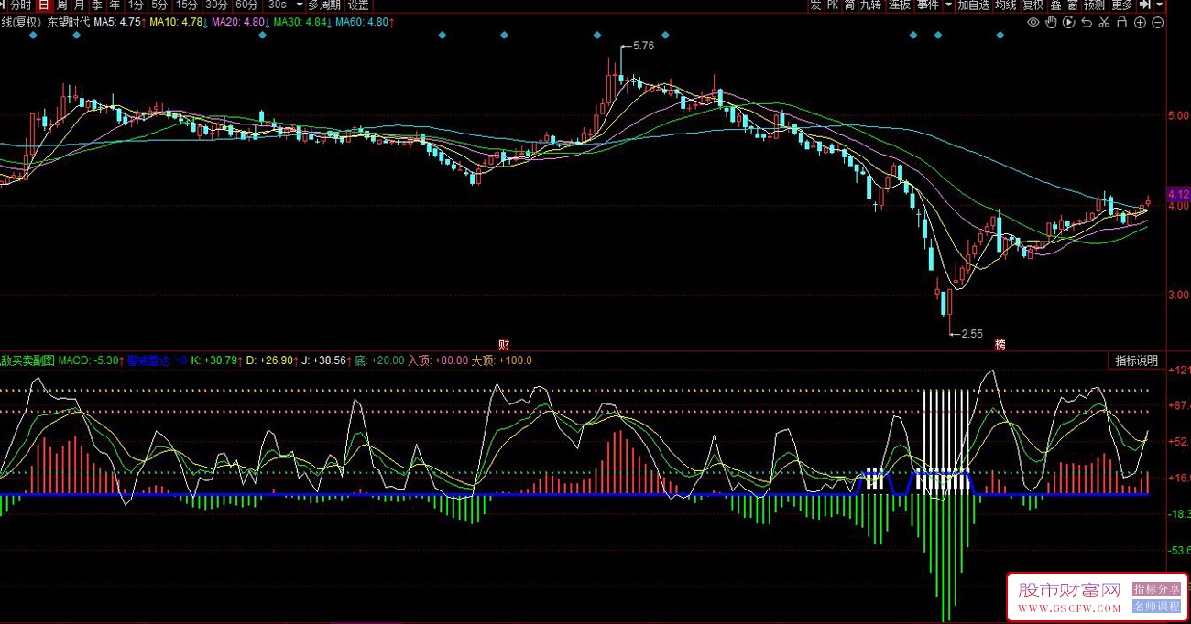Viewport: 1191px width, 624px height.
Task: Select the 年 yearly period tab
Action: pos(115,5)
